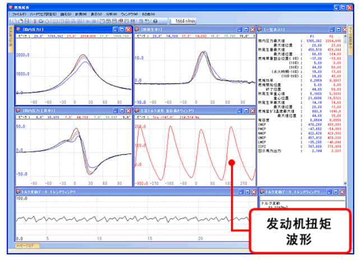Minimize the 一覧表示1 list window
The width and height of the screenshot is (361, 260).
332,30
